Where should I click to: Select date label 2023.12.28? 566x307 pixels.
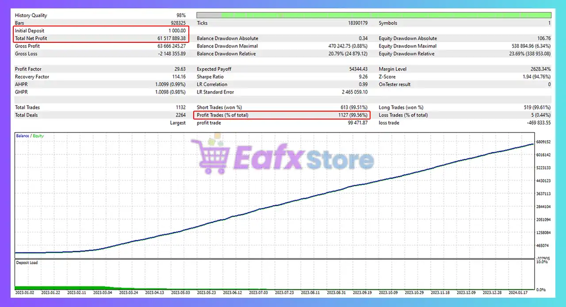493,292
